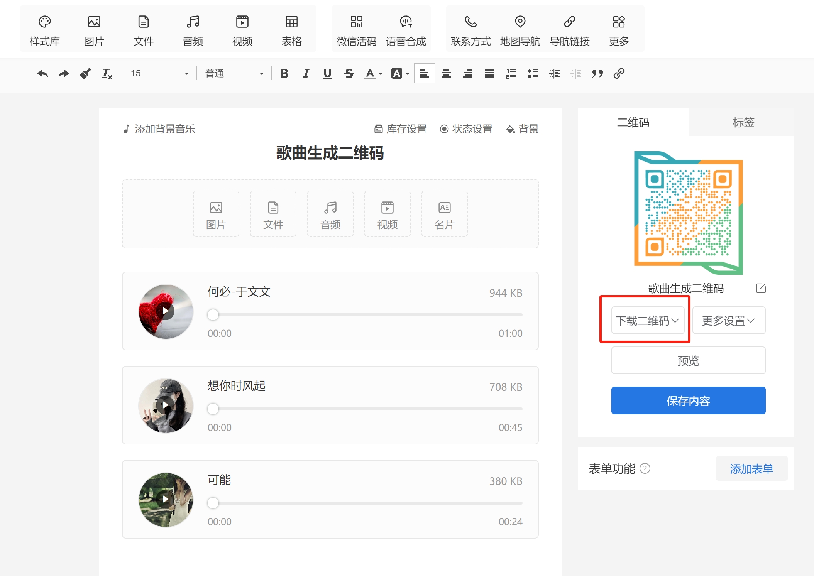The image size is (814, 576).
Task: Play 何必-于文文 track
Action: (166, 311)
